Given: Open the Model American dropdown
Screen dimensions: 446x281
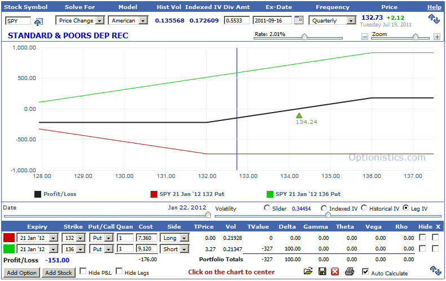Looking at the screenshot, I should pos(128,20).
